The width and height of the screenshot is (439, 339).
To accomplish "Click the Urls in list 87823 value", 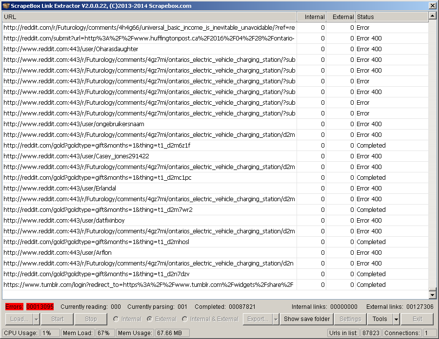I will [x=371, y=333].
